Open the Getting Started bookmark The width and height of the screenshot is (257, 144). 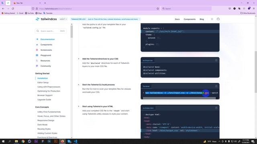[x=8, y=13]
